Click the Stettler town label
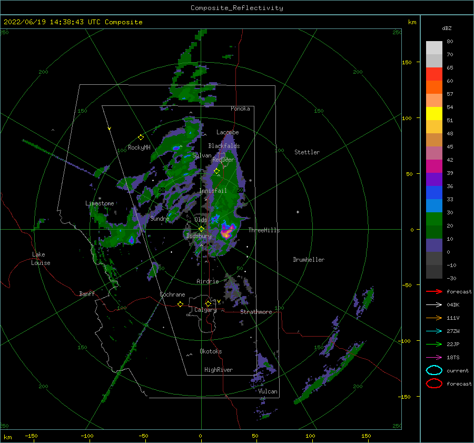The image size is (474, 443). point(307,152)
